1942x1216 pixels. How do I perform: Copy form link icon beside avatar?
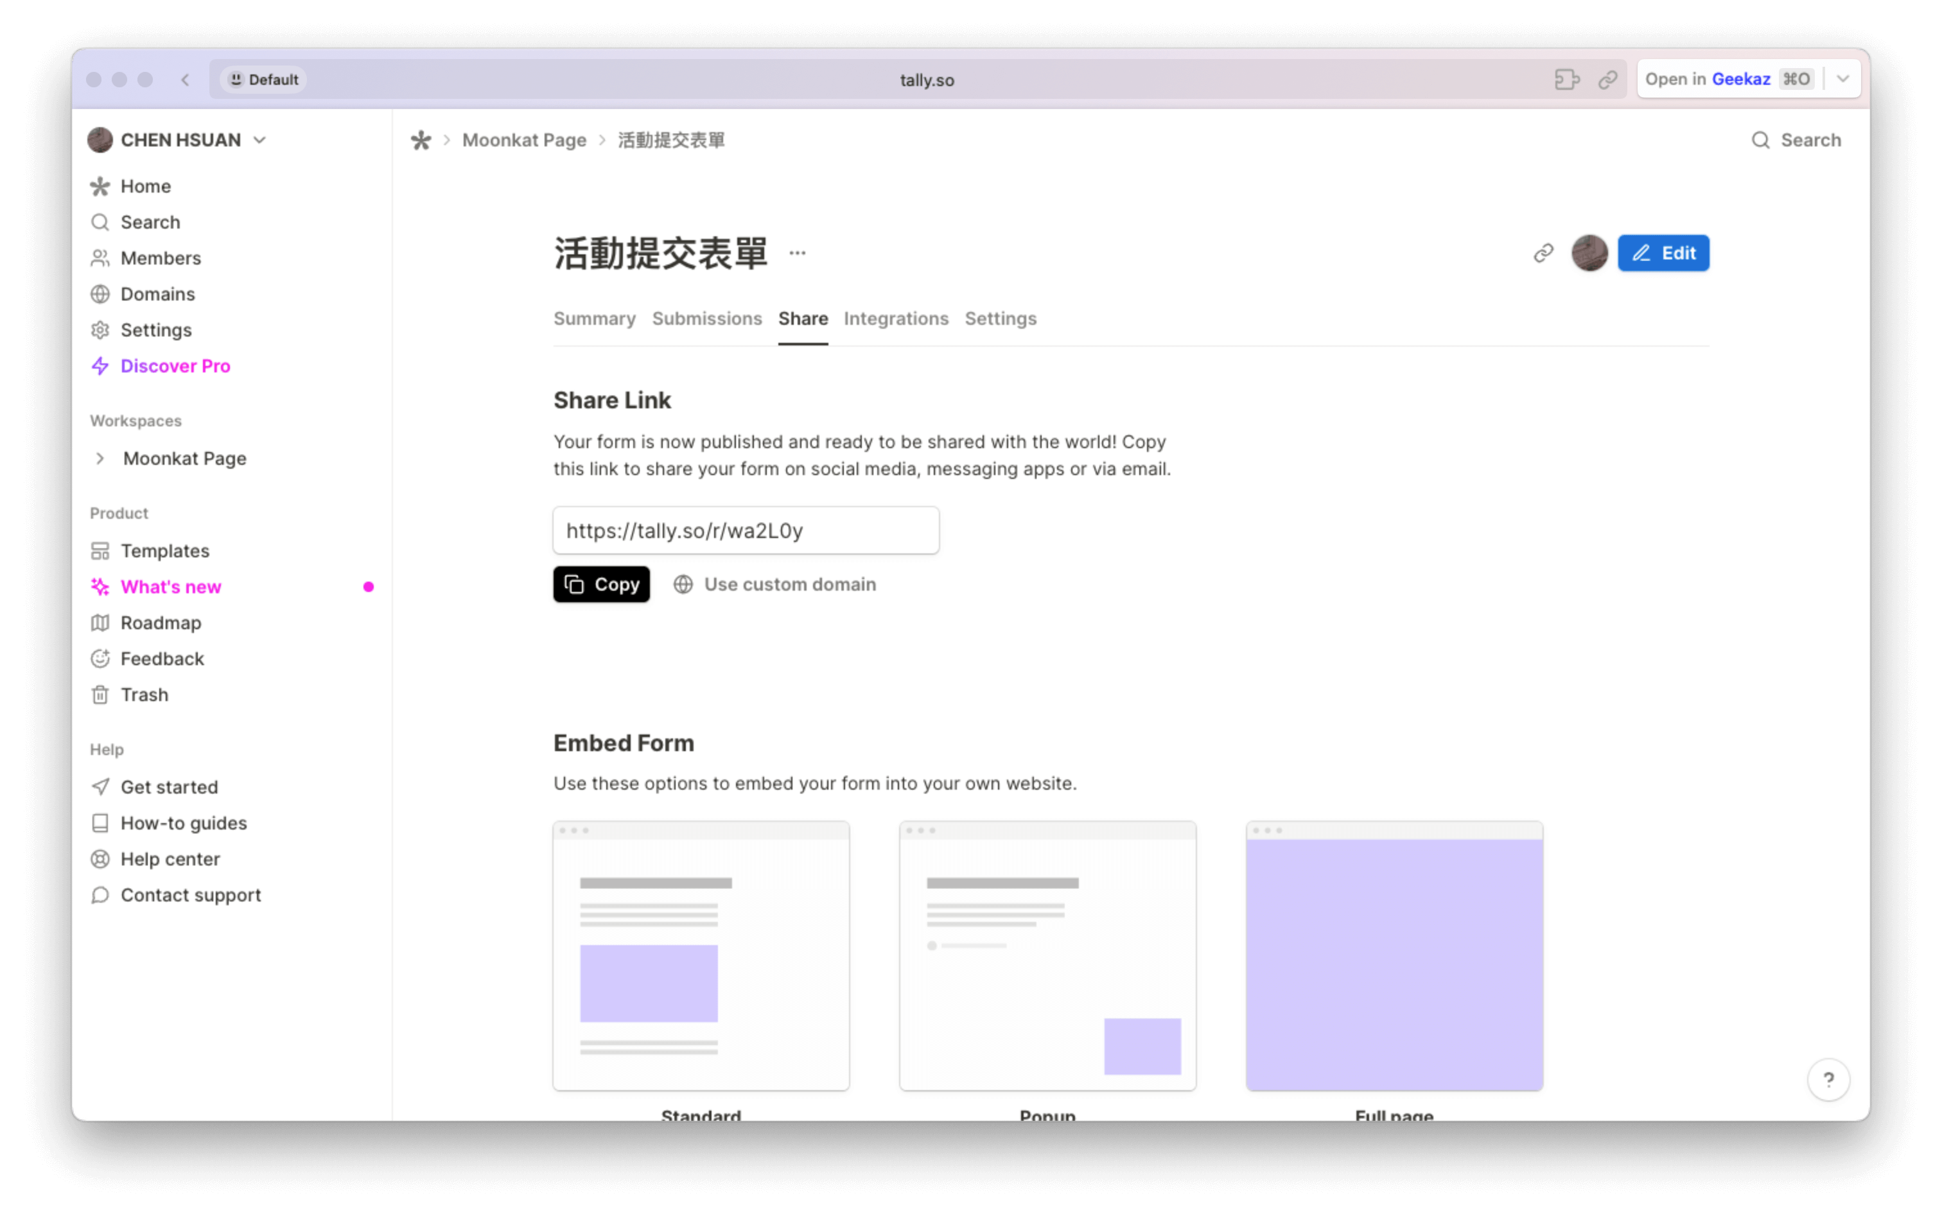click(1543, 254)
